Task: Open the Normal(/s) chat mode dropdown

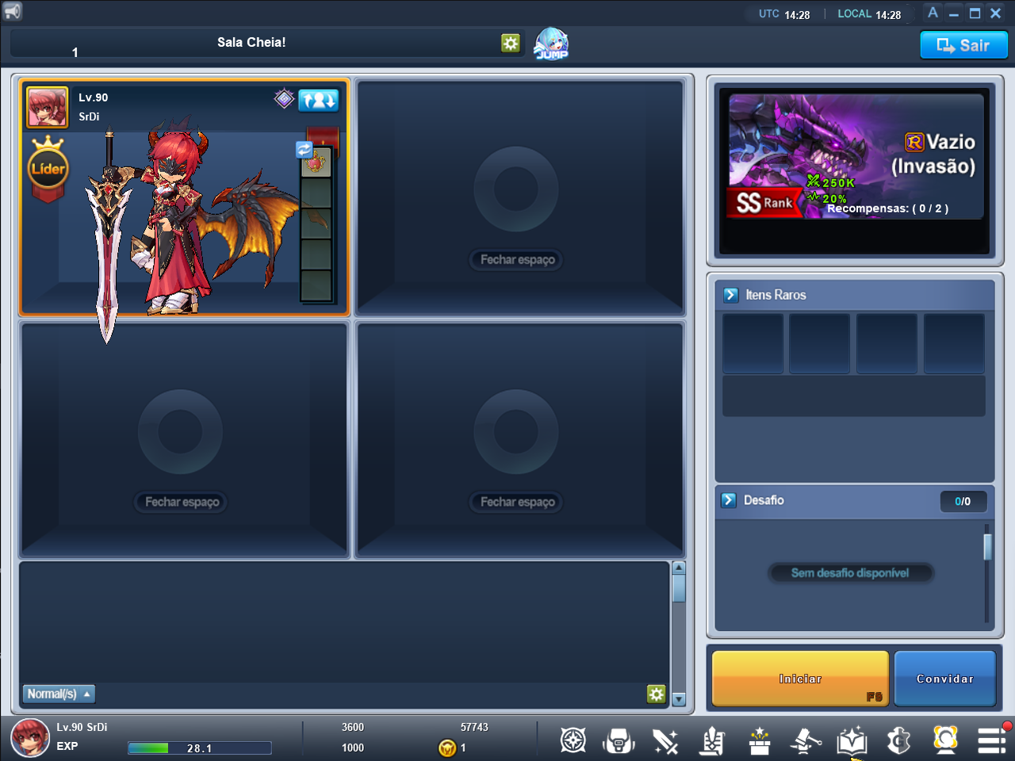Action: pos(59,694)
